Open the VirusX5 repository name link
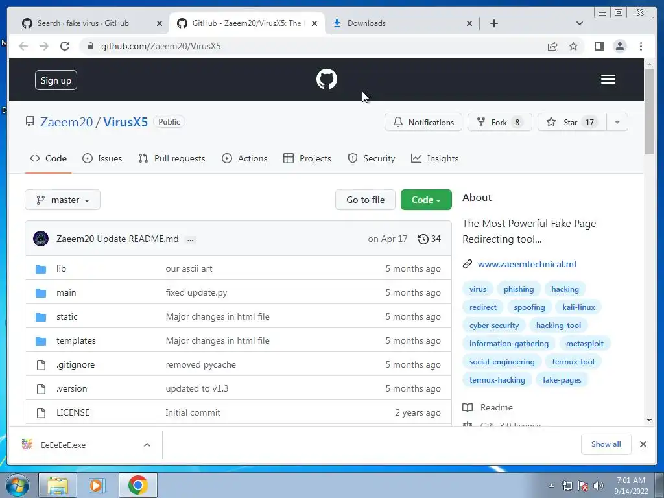Screen dimensions: 664x498 tap(125, 122)
